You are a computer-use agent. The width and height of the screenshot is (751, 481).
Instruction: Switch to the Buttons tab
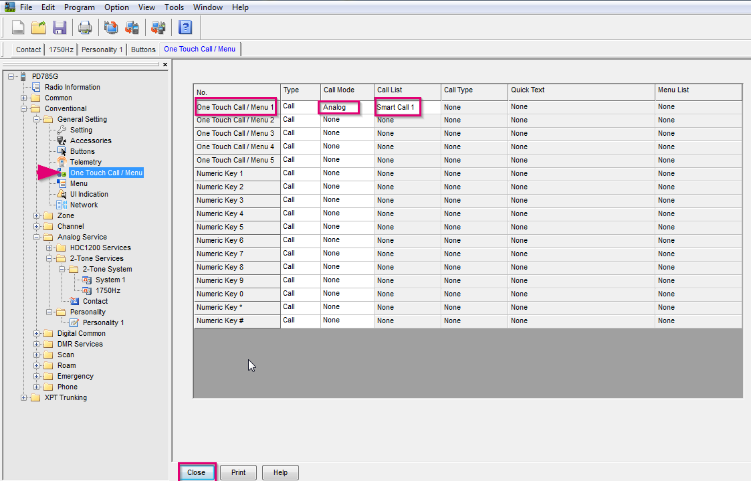[143, 50]
